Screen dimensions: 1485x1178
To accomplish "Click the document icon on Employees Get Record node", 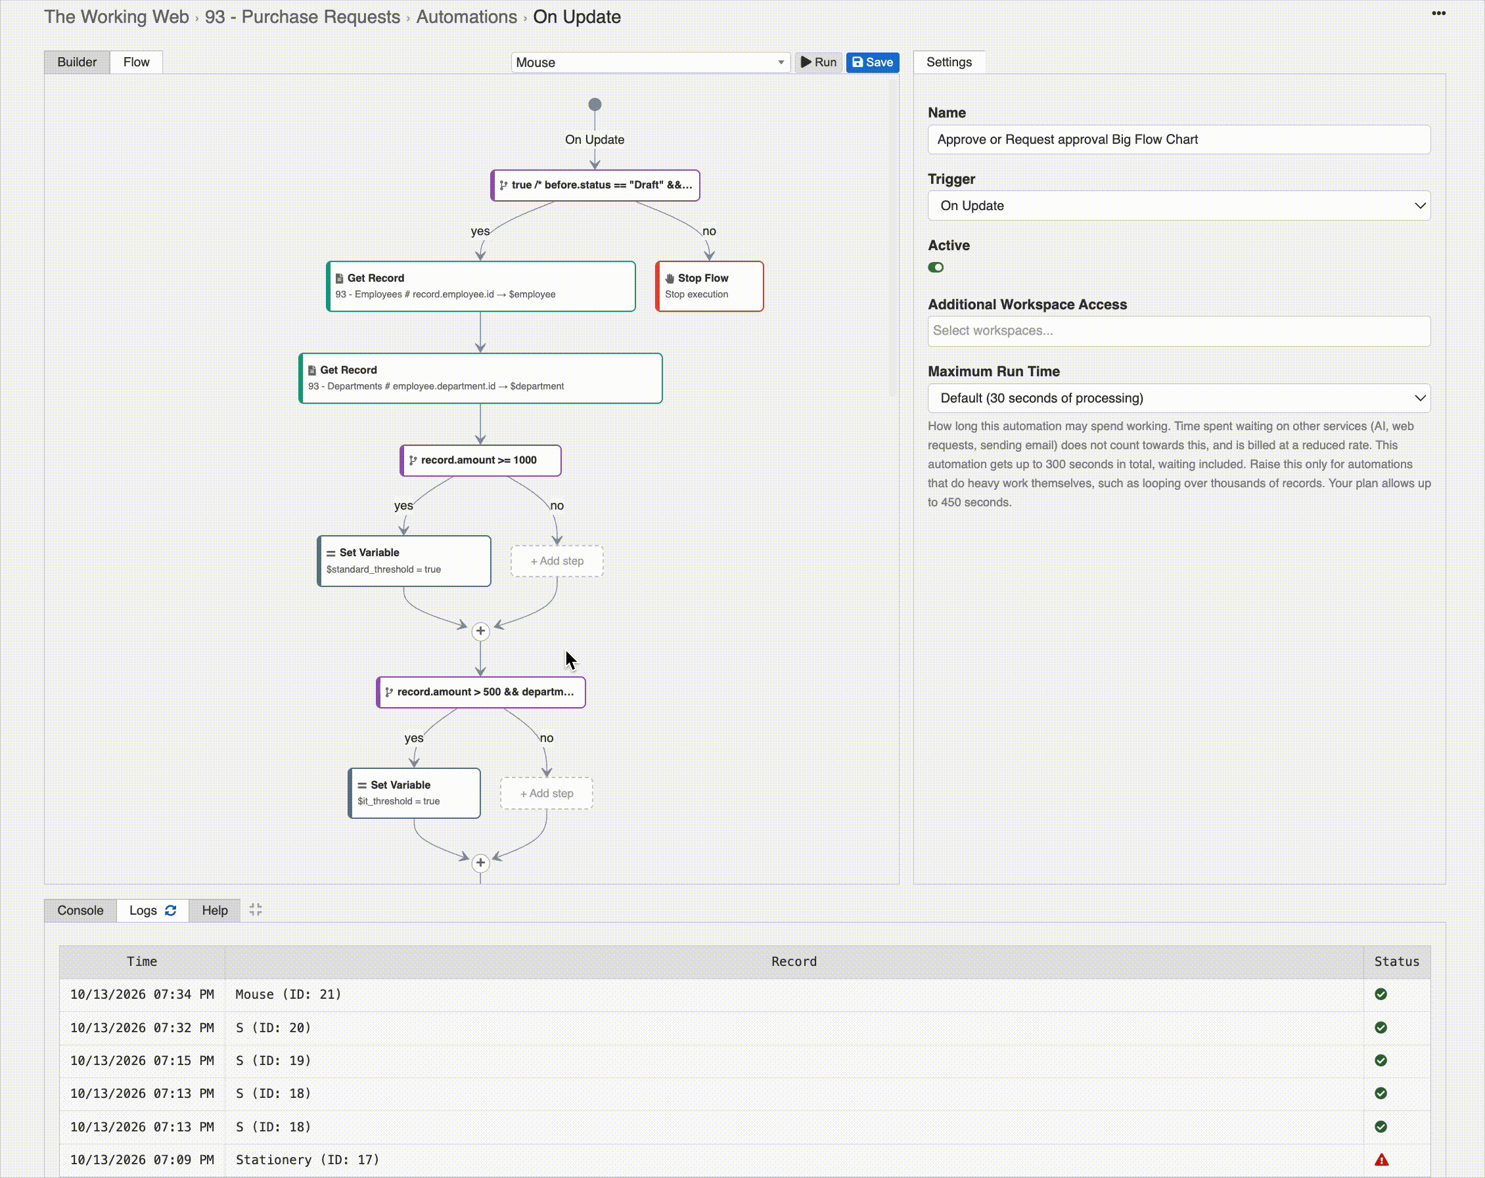I will tap(339, 278).
